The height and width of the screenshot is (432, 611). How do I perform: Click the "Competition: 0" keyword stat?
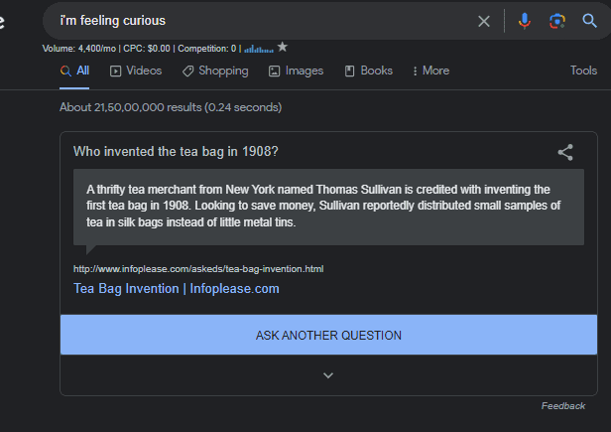pyautogui.click(x=207, y=49)
